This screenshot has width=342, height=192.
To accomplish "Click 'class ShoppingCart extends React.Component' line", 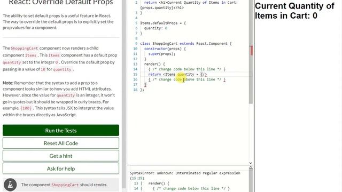I will 185,43.
